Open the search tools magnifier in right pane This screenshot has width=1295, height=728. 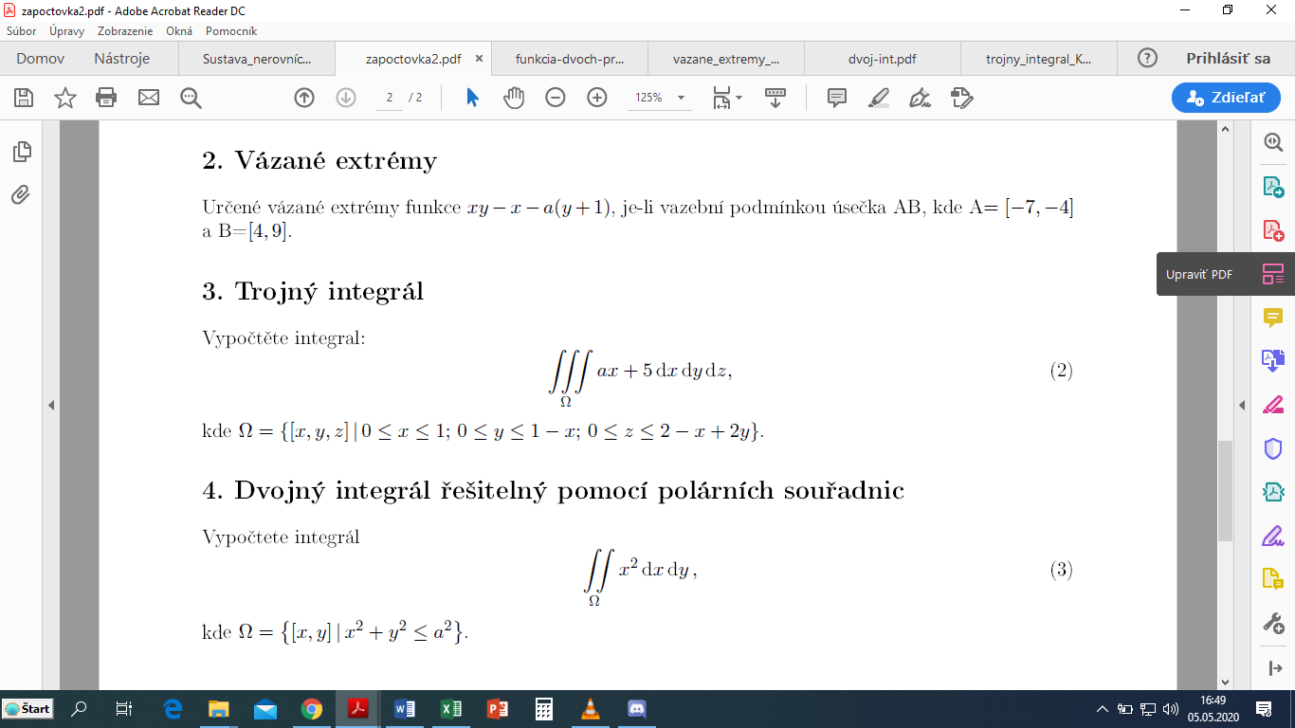1272,142
